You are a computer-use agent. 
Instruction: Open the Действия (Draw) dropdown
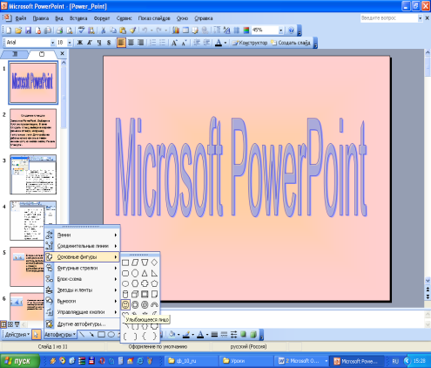tap(17, 335)
